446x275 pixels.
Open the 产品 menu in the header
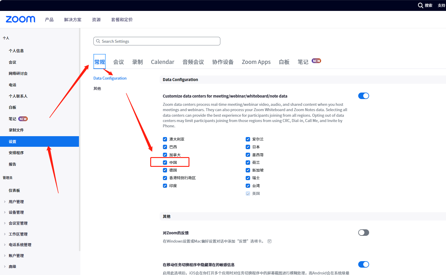[x=49, y=20]
